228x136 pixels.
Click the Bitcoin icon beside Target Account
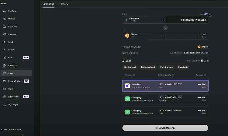(x=199, y=47)
